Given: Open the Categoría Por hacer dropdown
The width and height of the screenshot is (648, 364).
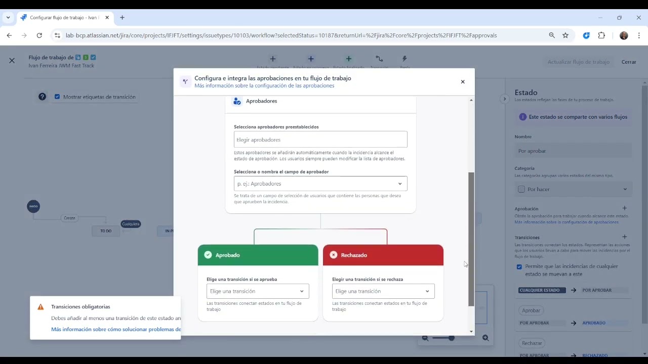Looking at the screenshot, I should click(573, 189).
